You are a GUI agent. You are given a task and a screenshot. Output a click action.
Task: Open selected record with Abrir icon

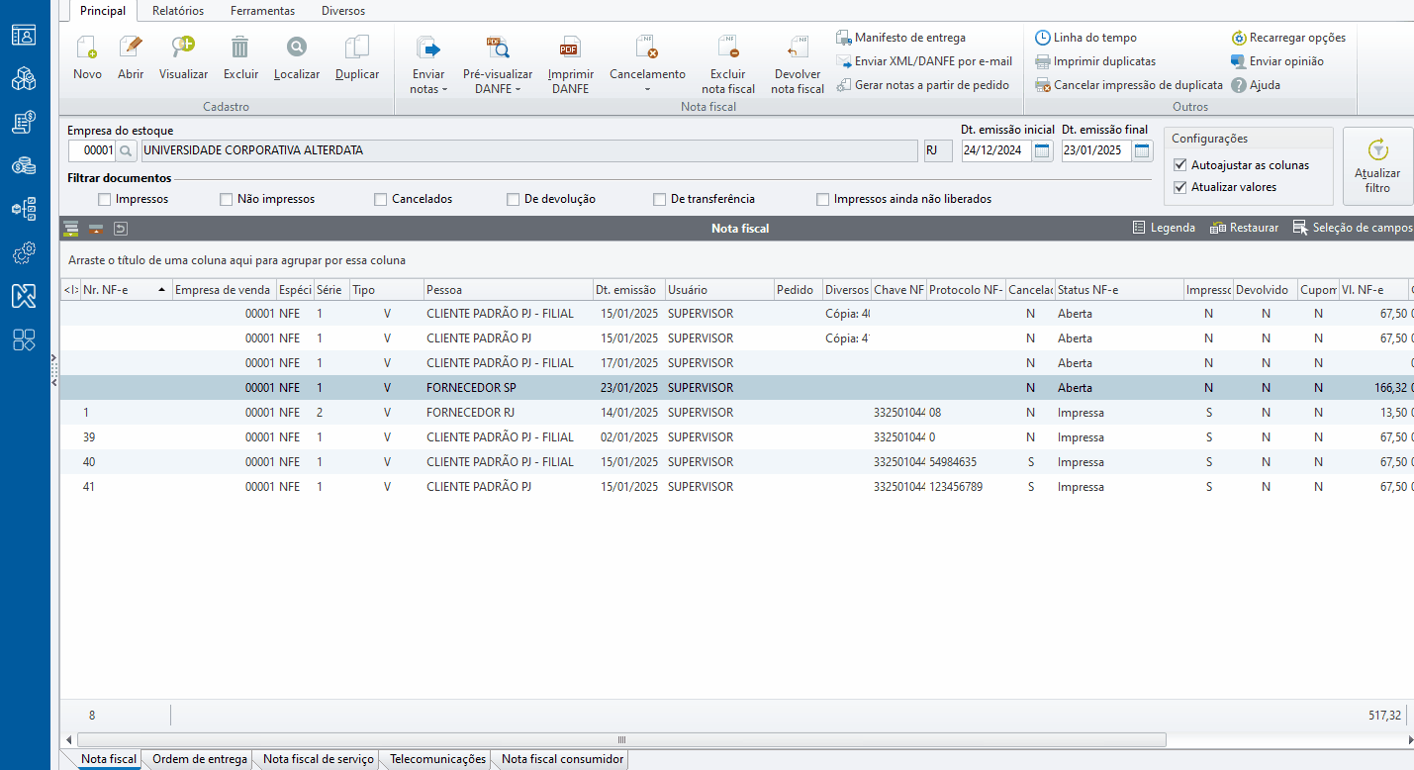point(131,48)
